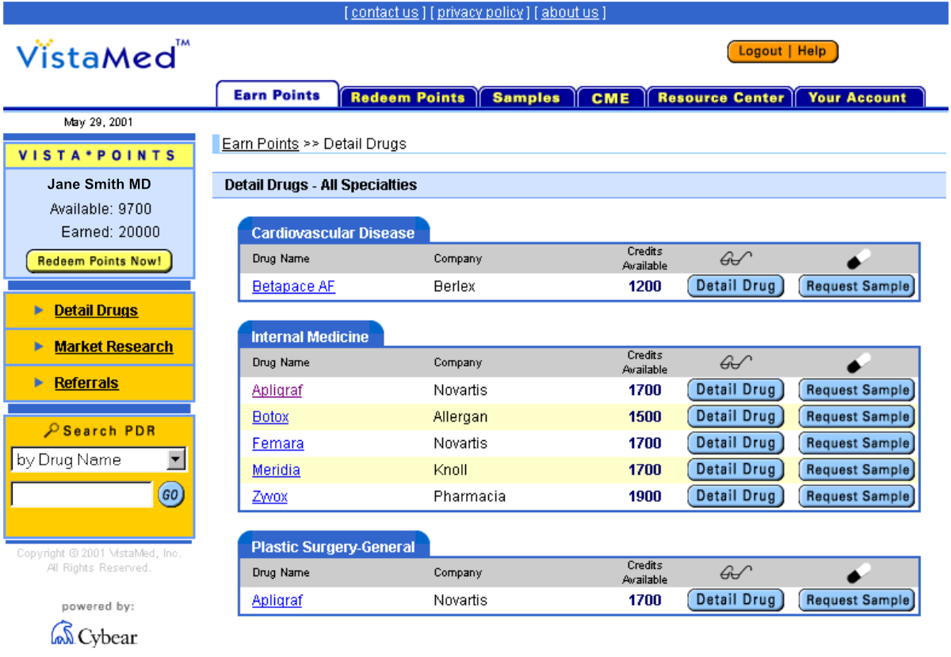This screenshot has width=951, height=657.
Task: Click the arrow bullet beside Detail Drugs
Action: (x=39, y=310)
